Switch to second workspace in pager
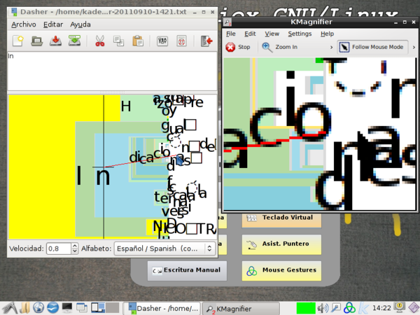 click(x=113, y=308)
